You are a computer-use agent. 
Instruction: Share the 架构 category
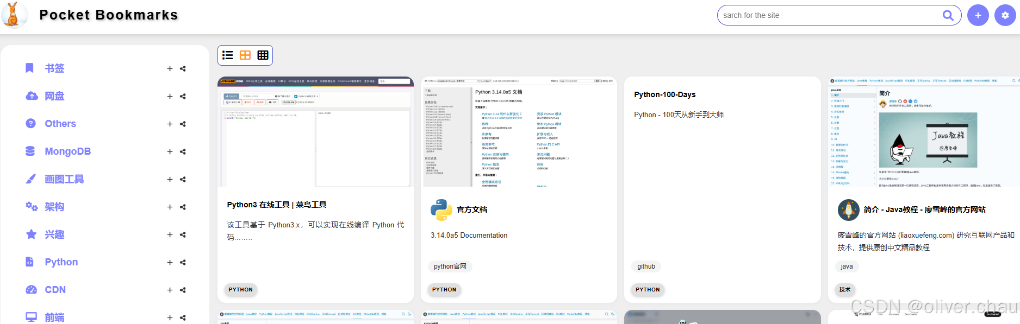pyautogui.click(x=183, y=207)
